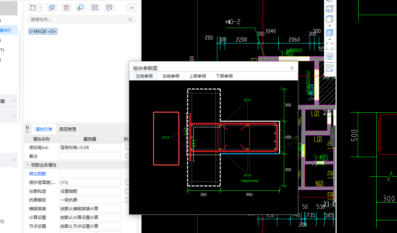Click the 保护层厚度 value (15)

click(x=90, y=183)
